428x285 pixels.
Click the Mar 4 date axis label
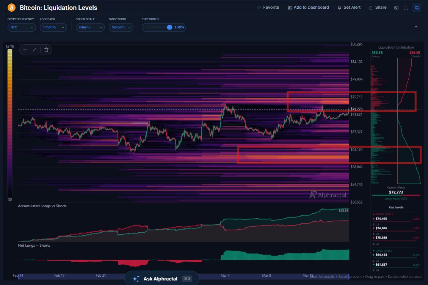(x=225, y=276)
